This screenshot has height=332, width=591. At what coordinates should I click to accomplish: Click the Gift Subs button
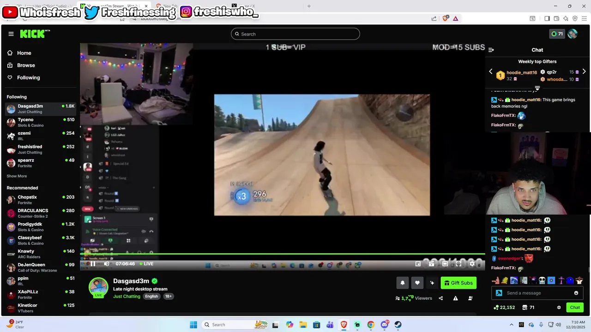point(458,283)
